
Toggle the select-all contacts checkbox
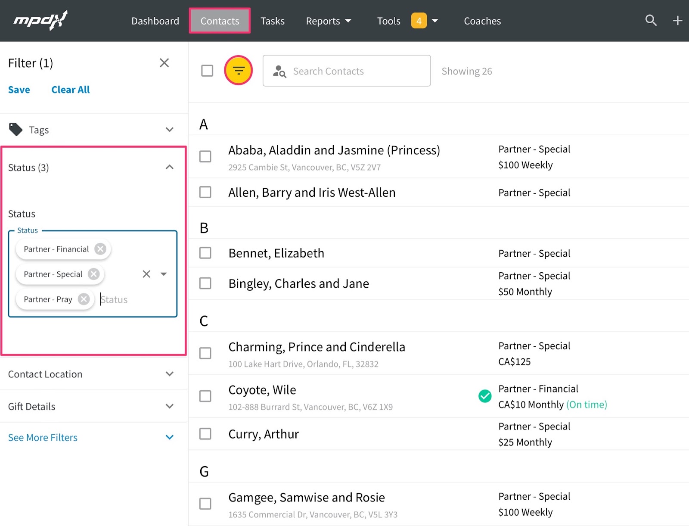point(207,71)
